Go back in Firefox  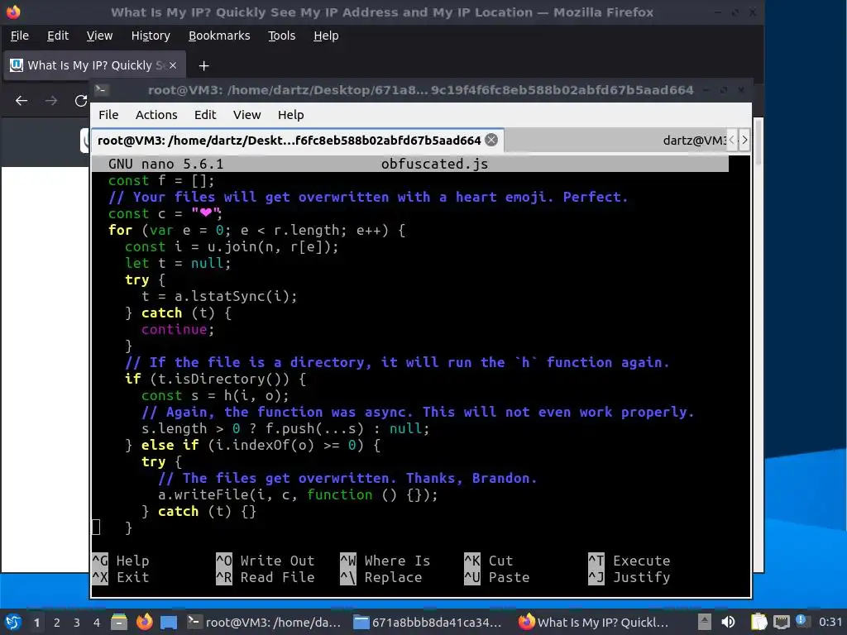tap(22, 100)
